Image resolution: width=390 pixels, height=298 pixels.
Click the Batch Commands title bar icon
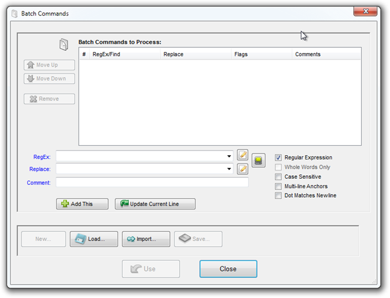(x=14, y=14)
